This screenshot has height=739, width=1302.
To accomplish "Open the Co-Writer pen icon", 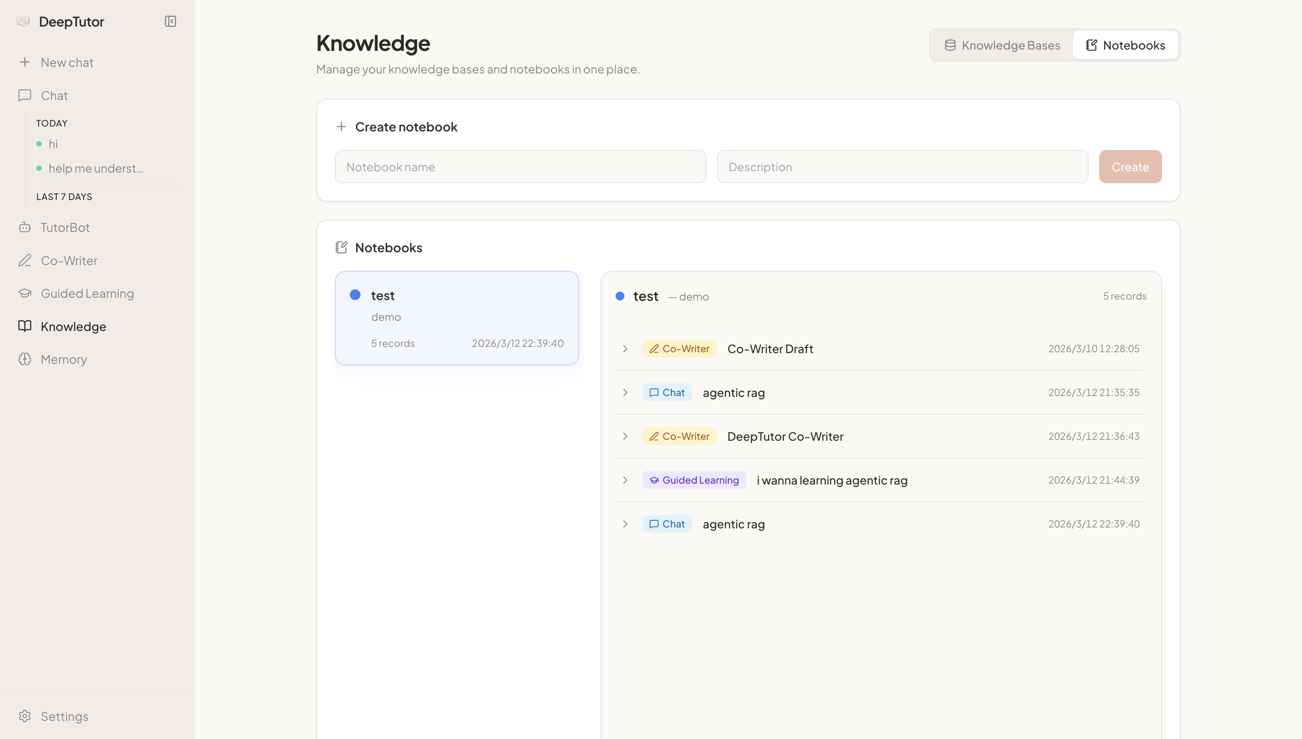I will (25, 260).
